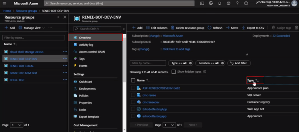Collapse the Resource groups panel
This screenshot has width=299, height=132.
[58, 17]
